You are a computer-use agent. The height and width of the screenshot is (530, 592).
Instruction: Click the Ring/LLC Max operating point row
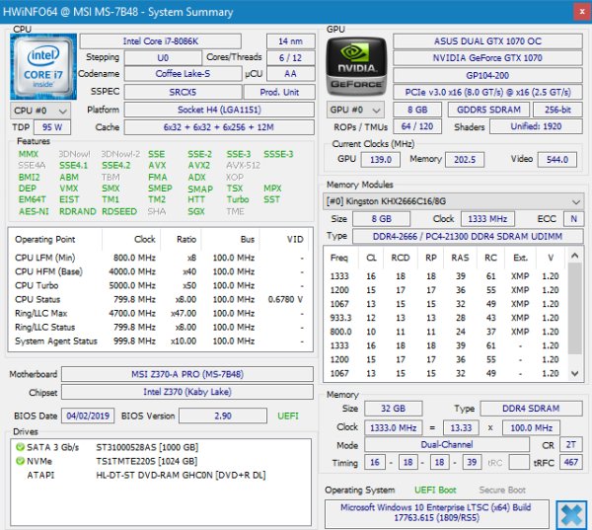(x=159, y=313)
